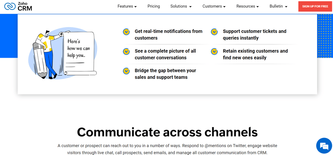Open the live chat bubble icon
Screen dimensions: 333x155
(324, 146)
